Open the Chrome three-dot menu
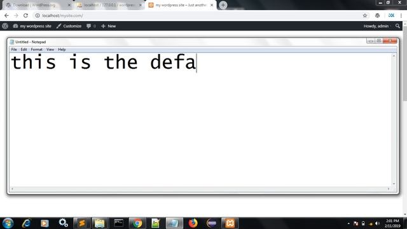Viewport: 407px width, 229px height. pos(401,15)
